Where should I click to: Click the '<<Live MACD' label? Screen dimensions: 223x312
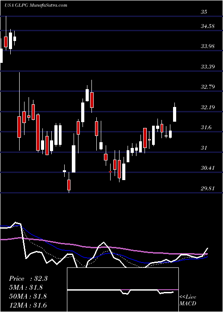188,300
